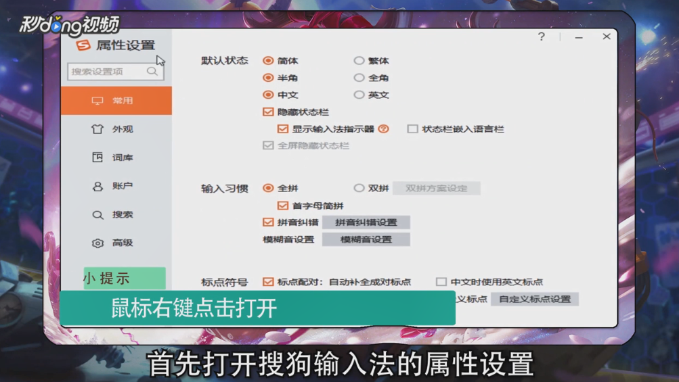Select 全拼 input mode
The width and height of the screenshot is (679, 382).
click(x=268, y=188)
